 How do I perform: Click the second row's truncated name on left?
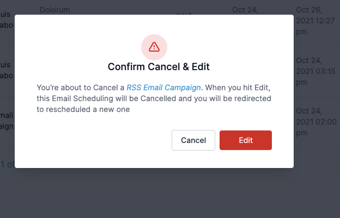coord(7,65)
